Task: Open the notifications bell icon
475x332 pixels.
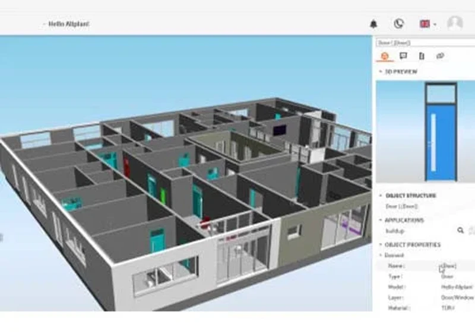Action: (373, 24)
